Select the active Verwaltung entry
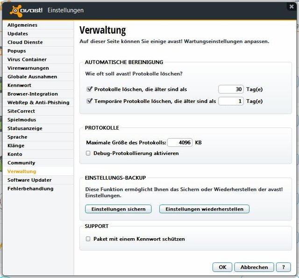The image size is (299, 278). point(38,171)
